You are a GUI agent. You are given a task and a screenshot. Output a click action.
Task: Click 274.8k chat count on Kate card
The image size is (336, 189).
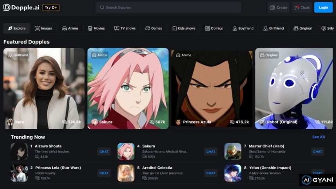(x=71, y=122)
